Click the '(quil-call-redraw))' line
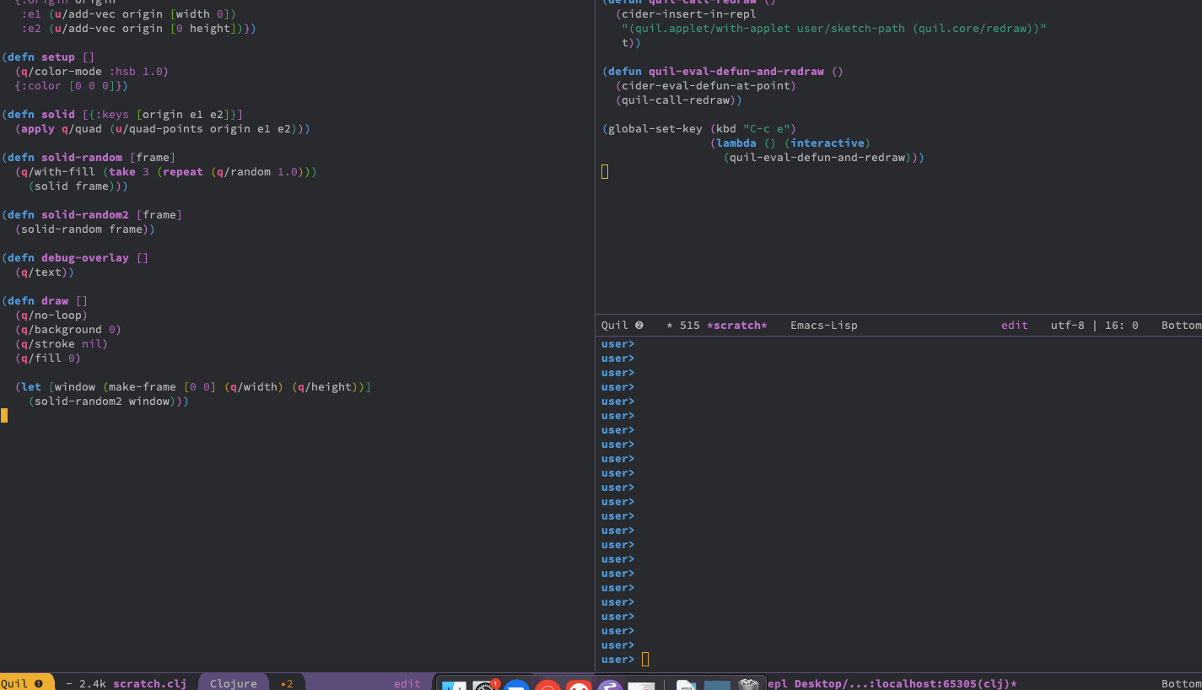Viewport: 1202px width, 690px height. 679,100
